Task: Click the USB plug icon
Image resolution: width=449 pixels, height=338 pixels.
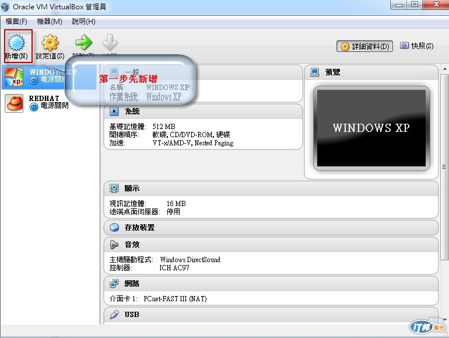Action: coord(114,315)
